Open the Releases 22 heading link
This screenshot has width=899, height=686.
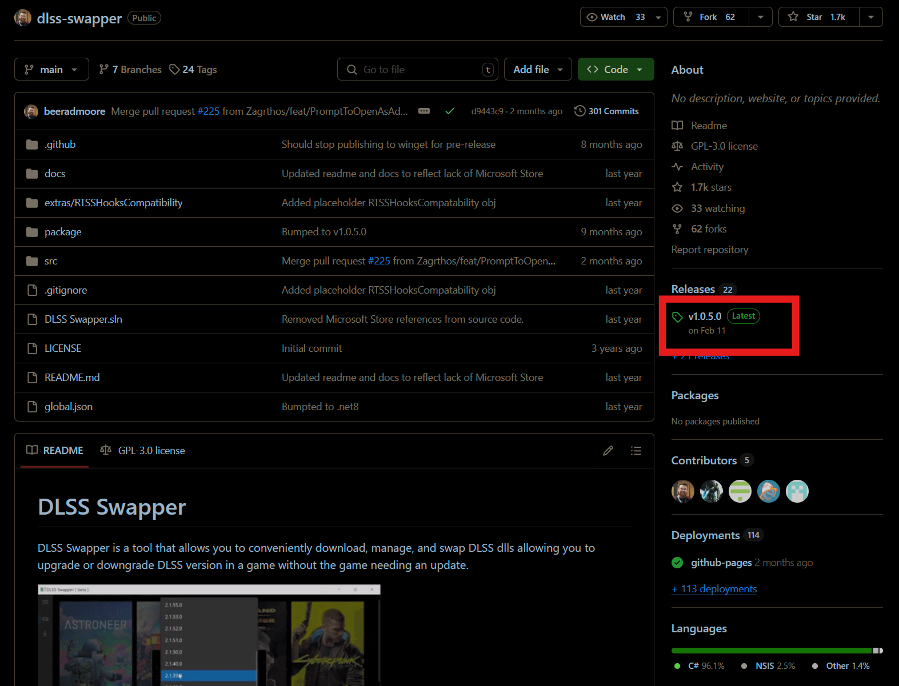pyautogui.click(x=704, y=290)
